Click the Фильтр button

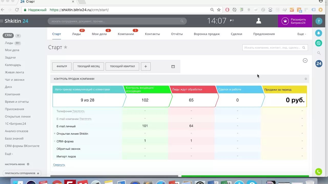point(62,66)
